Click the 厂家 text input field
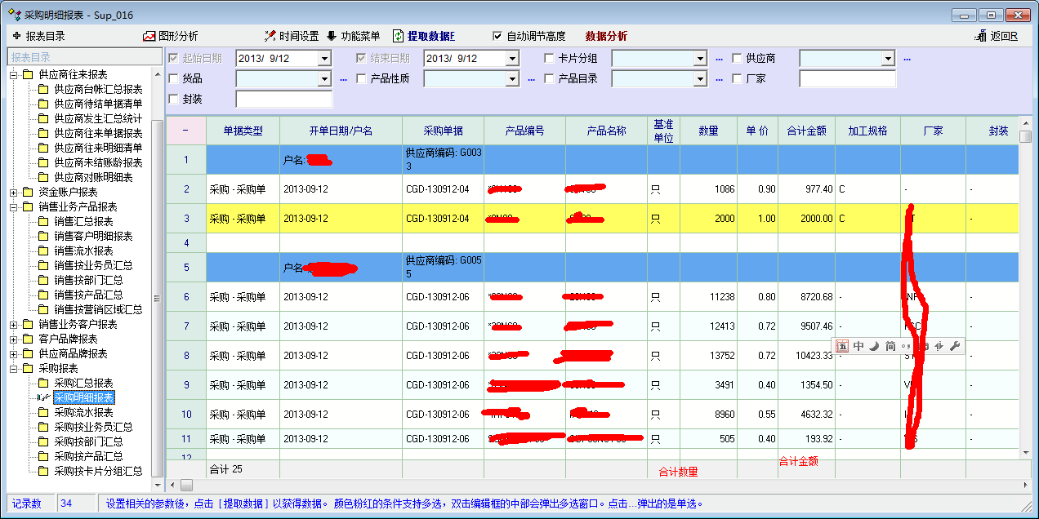The height and width of the screenshot is (519, 1039). click(847, 79)
